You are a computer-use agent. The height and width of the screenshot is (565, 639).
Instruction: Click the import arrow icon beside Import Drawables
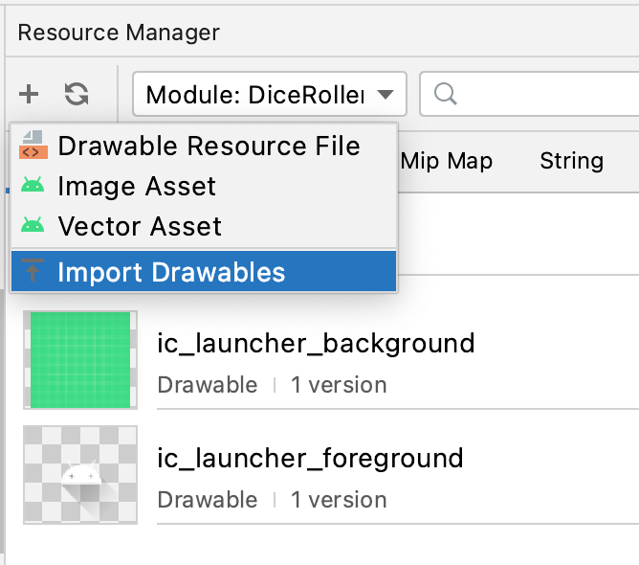[33, 272]
